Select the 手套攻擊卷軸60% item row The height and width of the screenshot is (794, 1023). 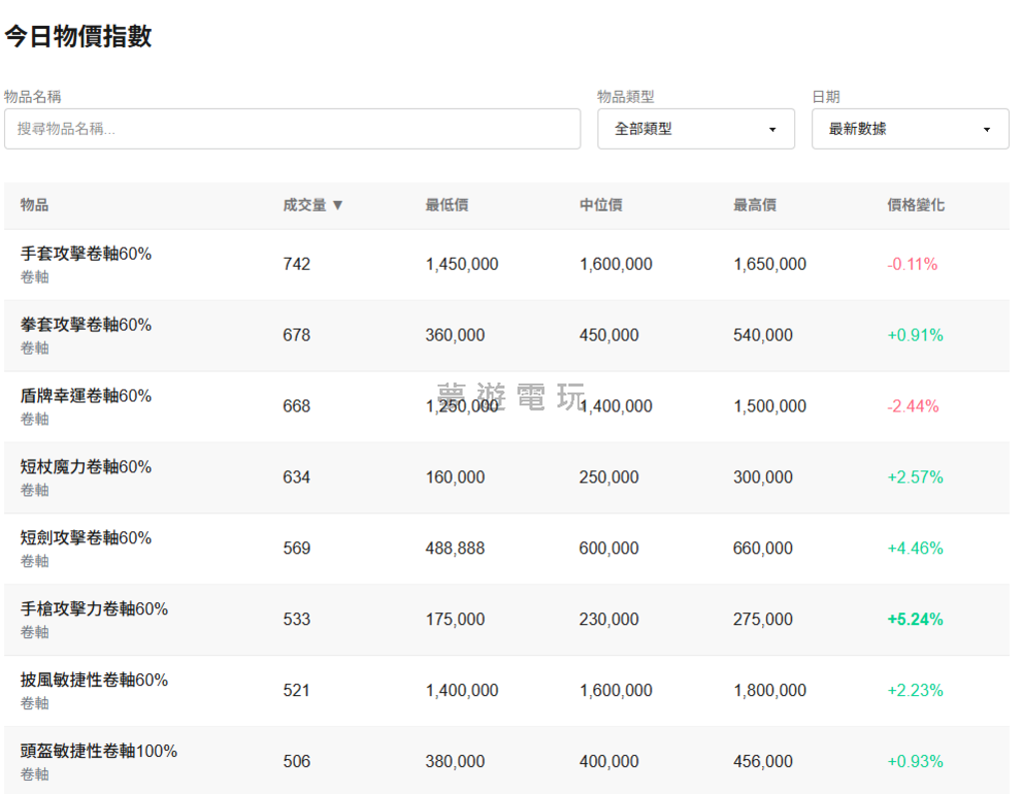(x=86, y=254)
